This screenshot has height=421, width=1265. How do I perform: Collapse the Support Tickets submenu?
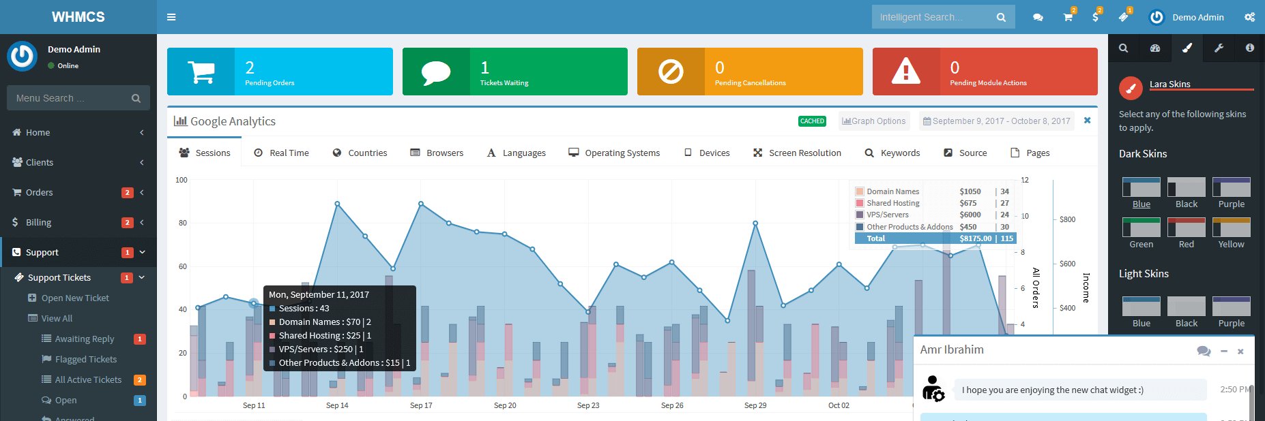[x=78, y=277]
